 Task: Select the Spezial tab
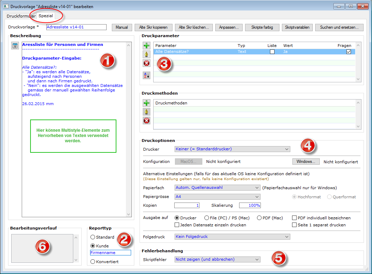46,16
